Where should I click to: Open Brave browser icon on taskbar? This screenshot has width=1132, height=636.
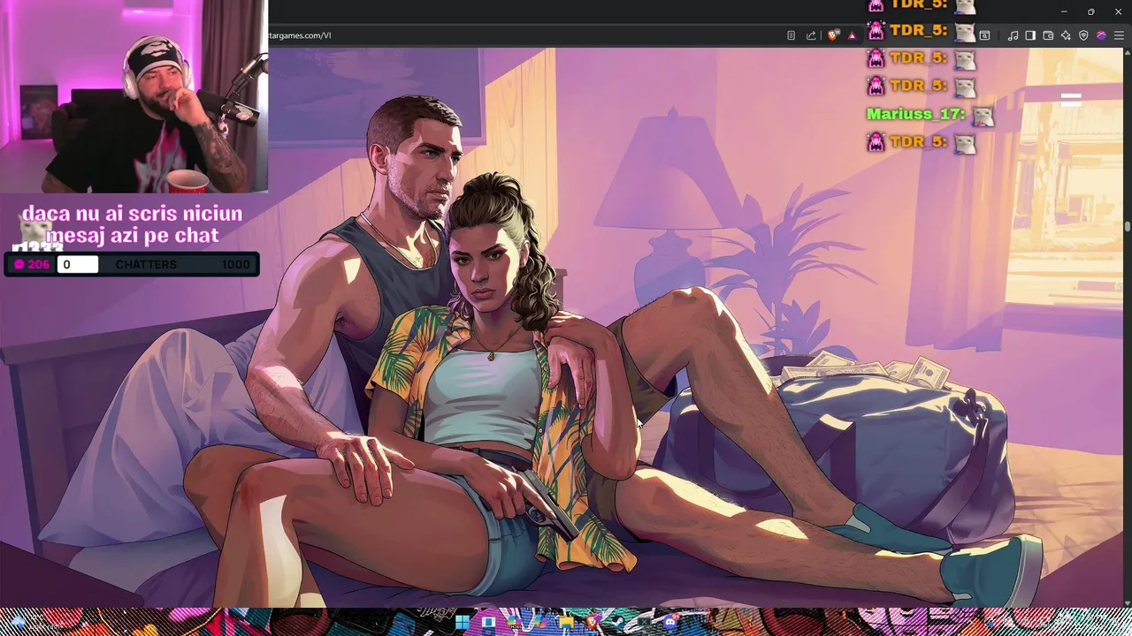(x=592, y=622)
